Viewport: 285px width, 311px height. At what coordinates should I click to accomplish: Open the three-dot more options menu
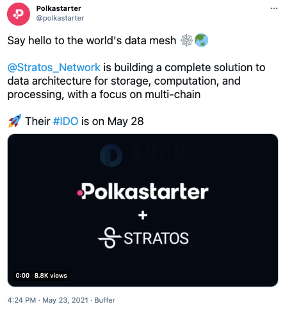pos(274,8)
